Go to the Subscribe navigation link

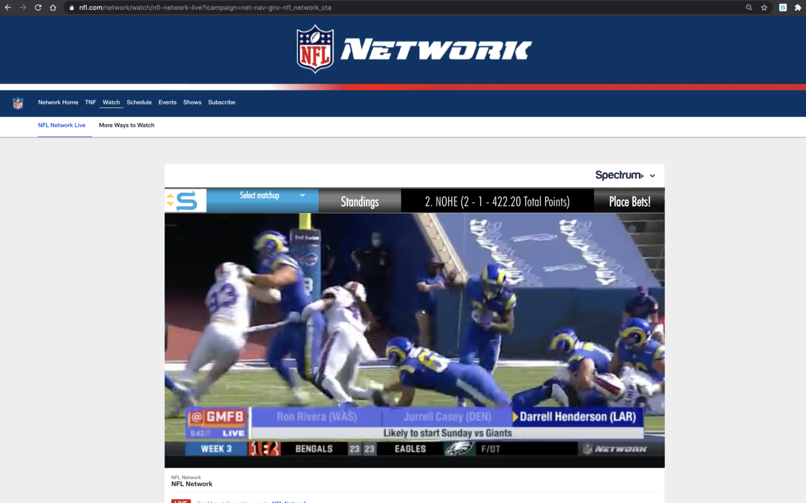[222, 102]
